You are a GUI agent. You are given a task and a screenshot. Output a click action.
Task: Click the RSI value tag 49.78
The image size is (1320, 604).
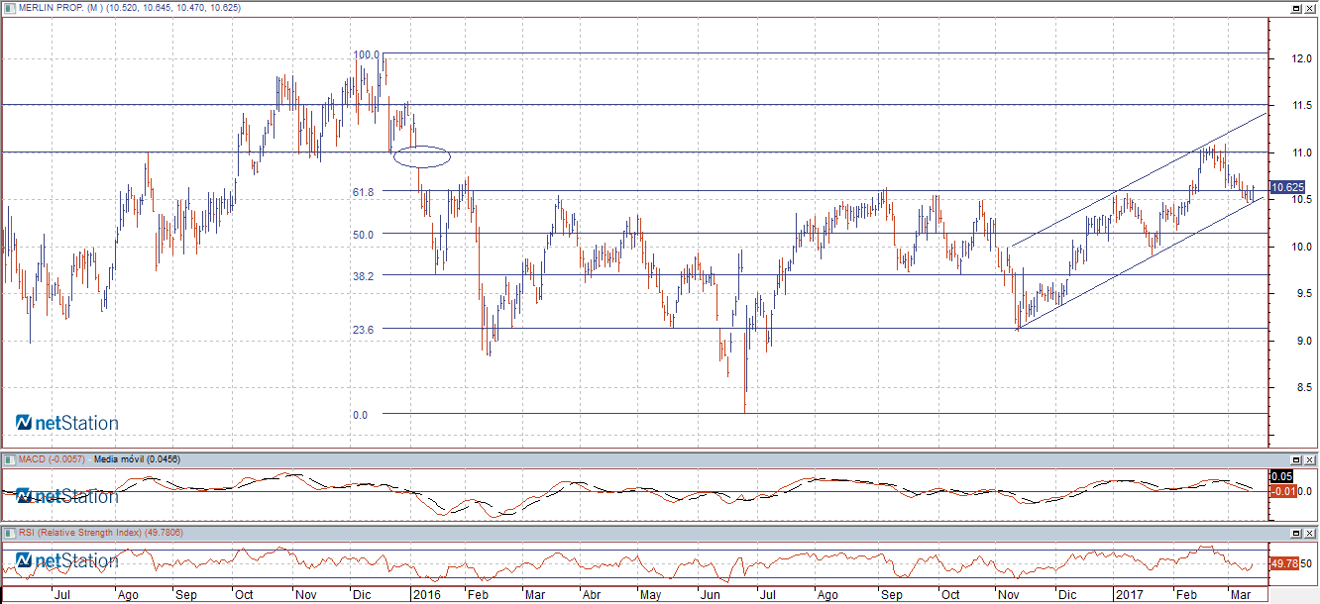[1283, 563]
